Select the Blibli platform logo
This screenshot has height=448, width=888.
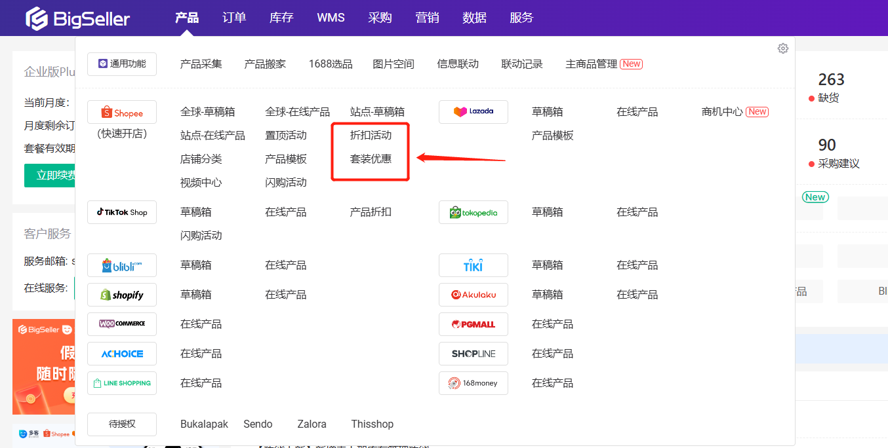click(x=122, y=265)
